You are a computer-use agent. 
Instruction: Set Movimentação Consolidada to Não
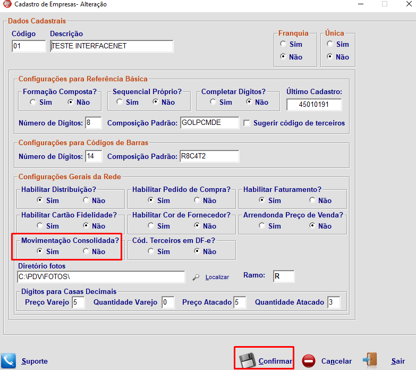click(86, 251)
